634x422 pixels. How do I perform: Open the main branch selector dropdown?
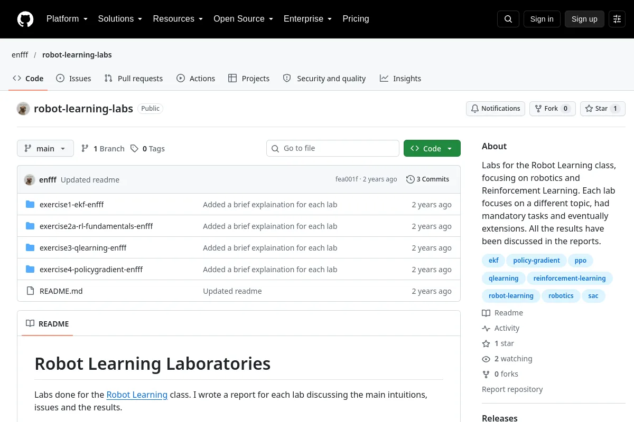[45, 149]
